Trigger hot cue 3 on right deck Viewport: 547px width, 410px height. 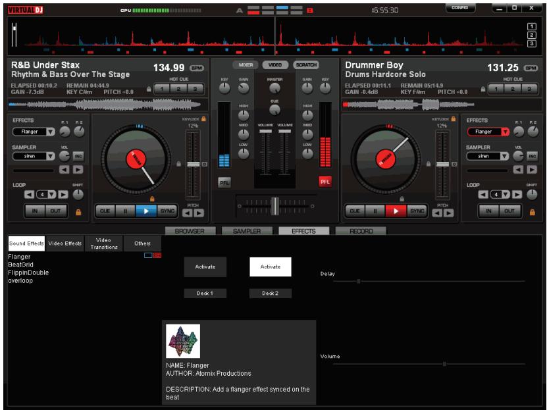click(529, 89)
